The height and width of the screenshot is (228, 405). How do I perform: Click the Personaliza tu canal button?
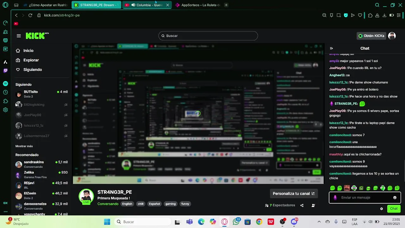point(294,193)
